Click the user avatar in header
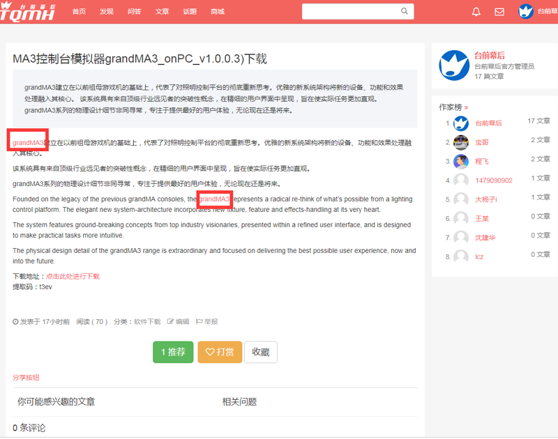 pos(526,11)
